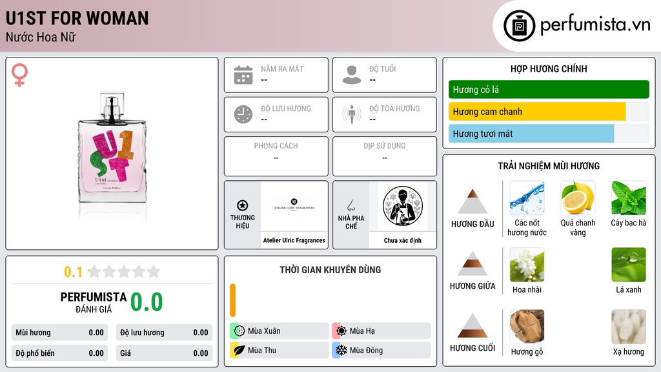661x372 pixels.
Task: Click the Độ toả hương label
Action: pyautogui.click(x=394, y=108)
